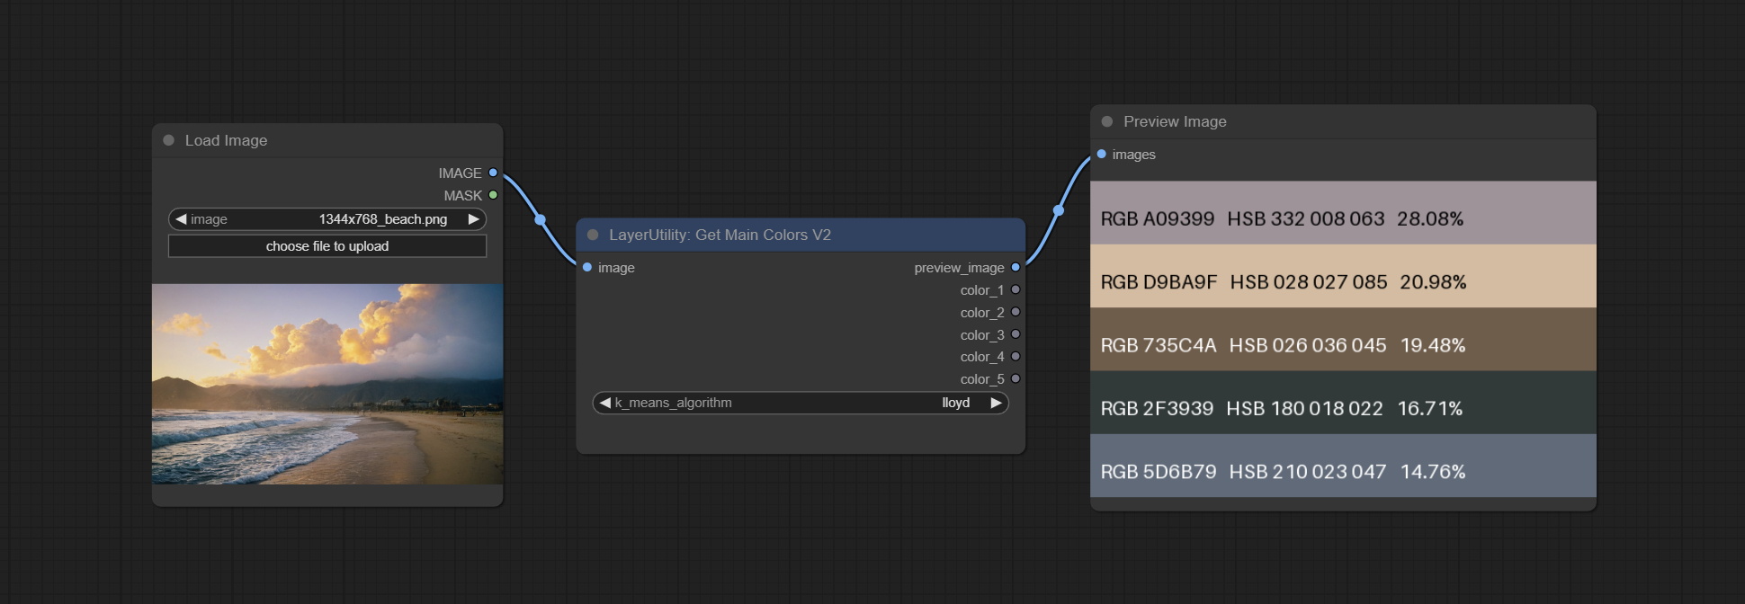
Task: Click the 'choose file to upload' button
Action: 327,246
